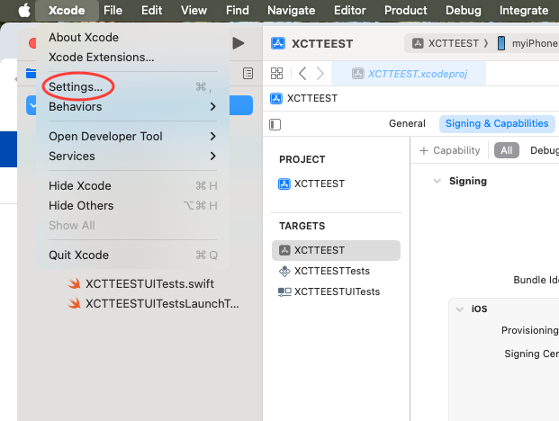559x421 pixels.
Task: Open the View menu
Action: (x=194, y=10)
